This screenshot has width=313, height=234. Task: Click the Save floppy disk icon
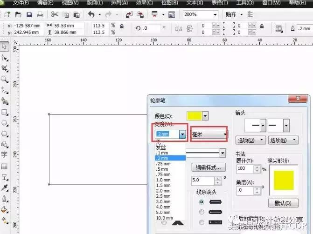[29, 15]
